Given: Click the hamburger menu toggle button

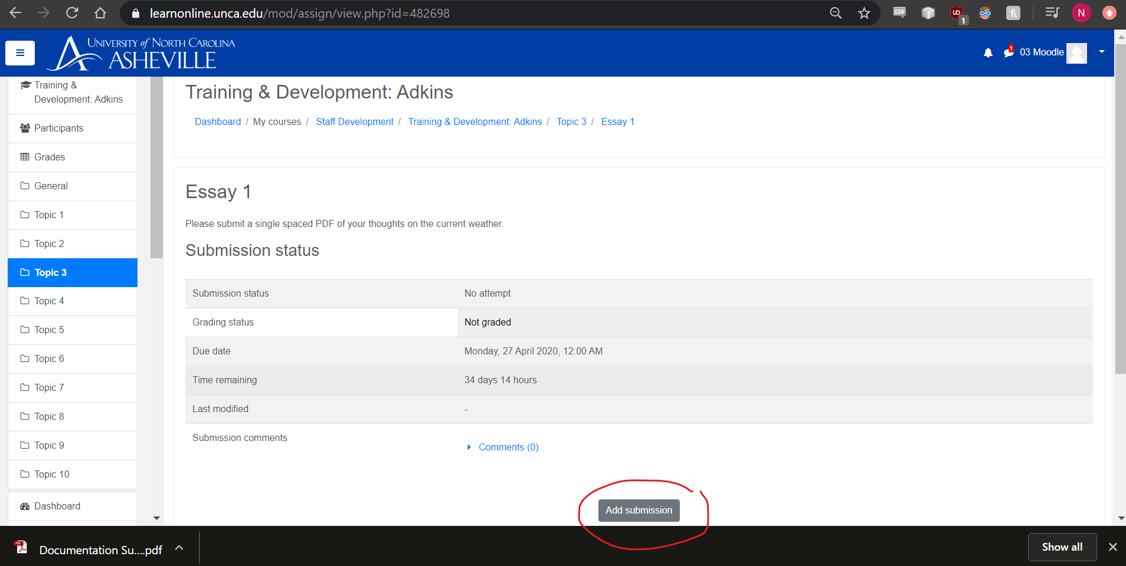Looking at the screenshot, I should [20, 53].
